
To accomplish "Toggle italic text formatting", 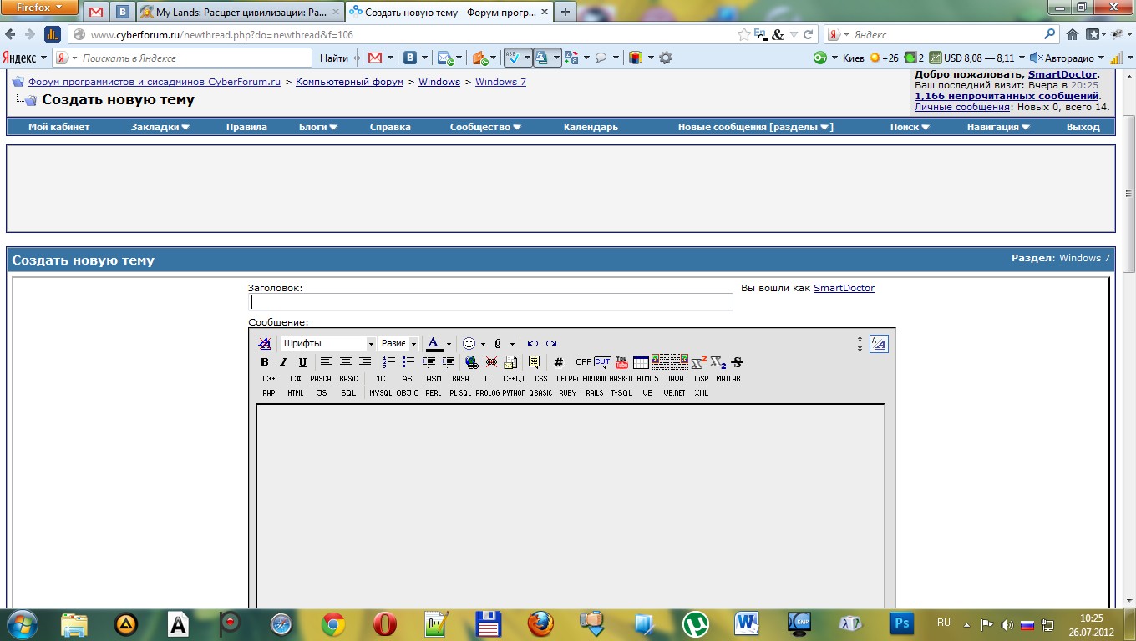I will click(283, 362).
